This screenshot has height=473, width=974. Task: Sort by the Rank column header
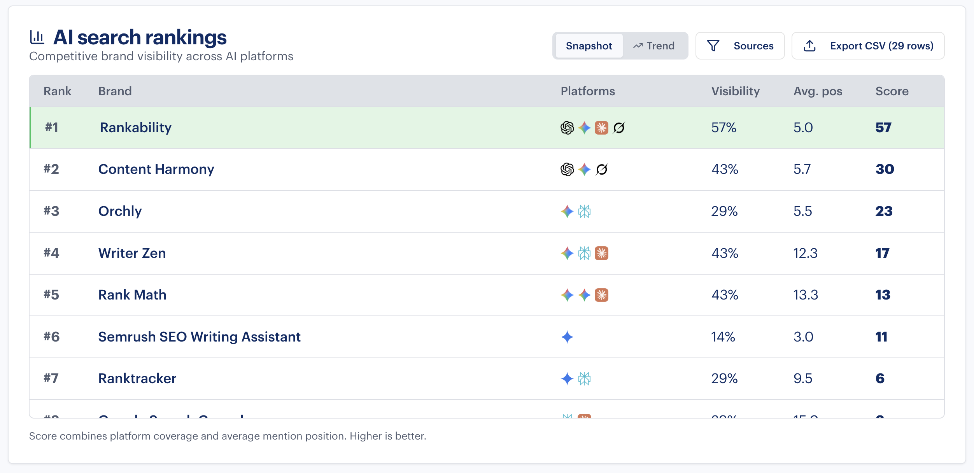point(57,91)
